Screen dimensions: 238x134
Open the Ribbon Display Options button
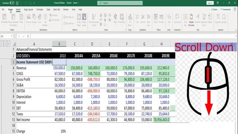coord(218,3)
